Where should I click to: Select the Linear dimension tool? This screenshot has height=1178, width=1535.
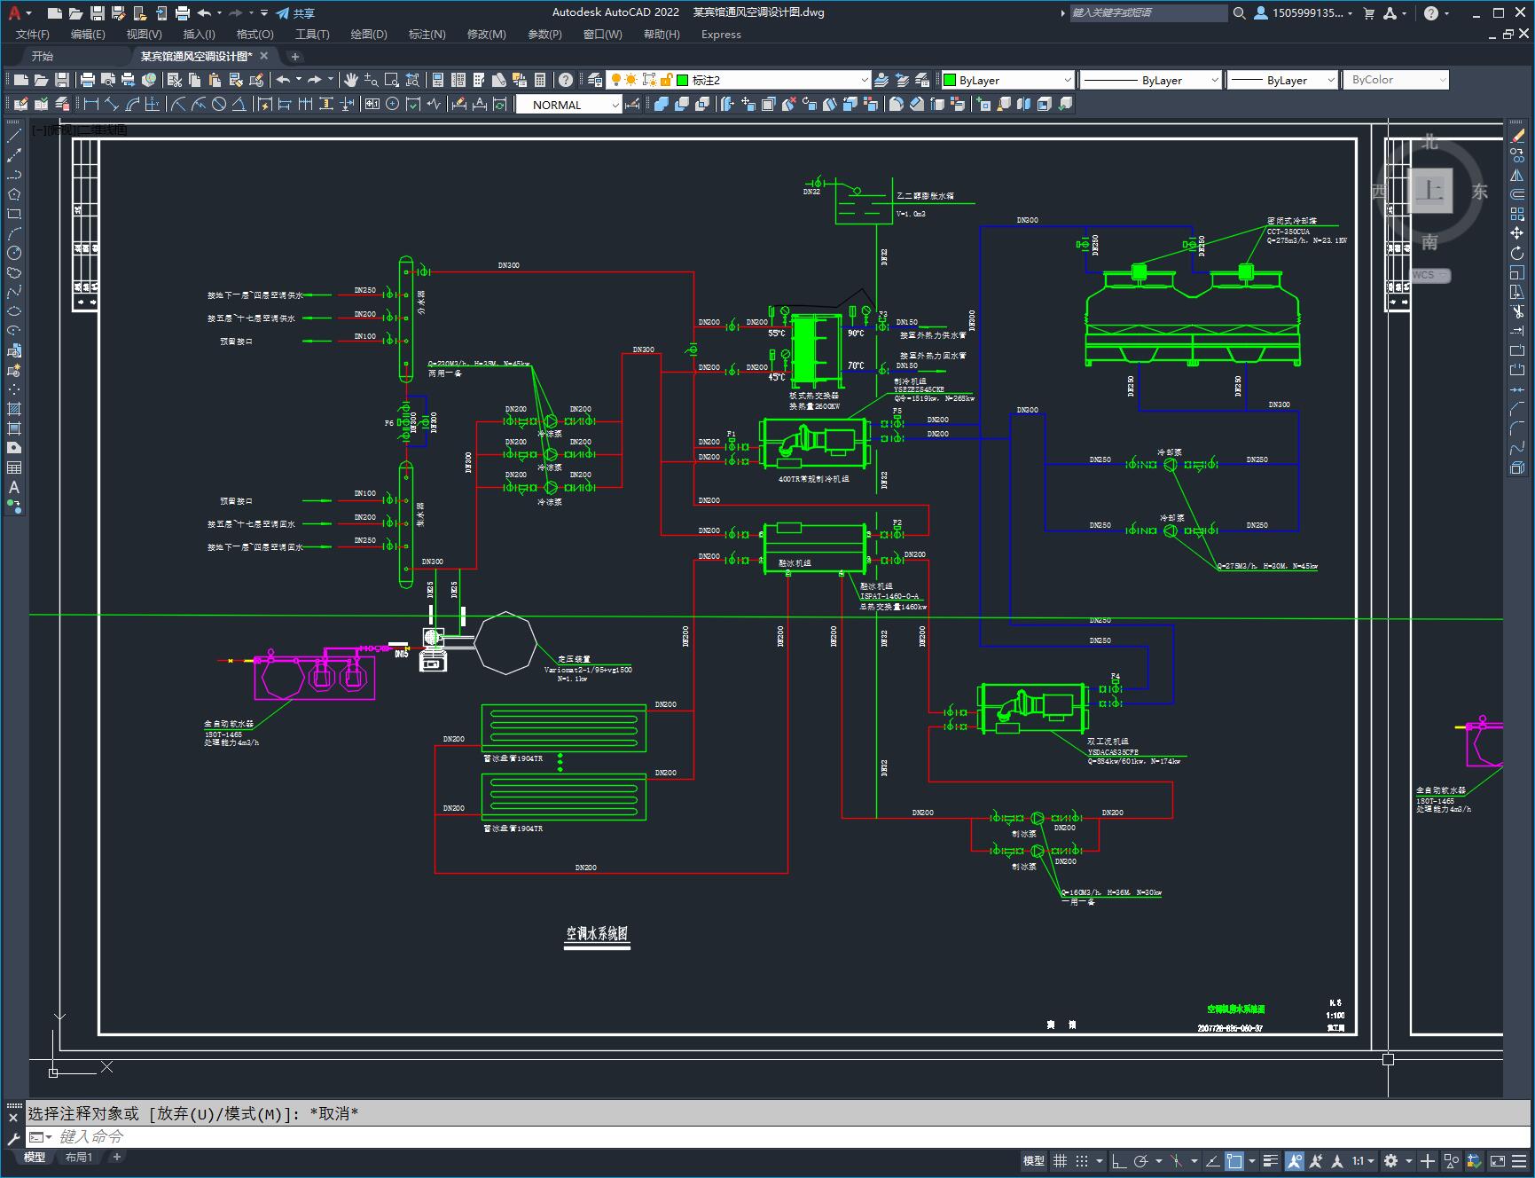90,105
